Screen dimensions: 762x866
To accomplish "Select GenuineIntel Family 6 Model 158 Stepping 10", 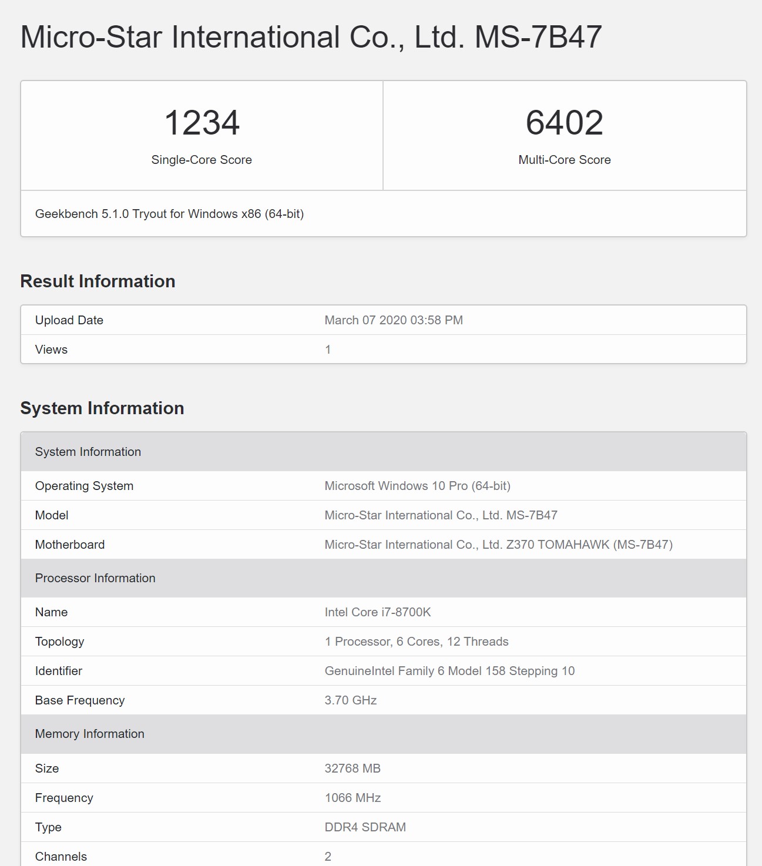I will click(449, 671).
